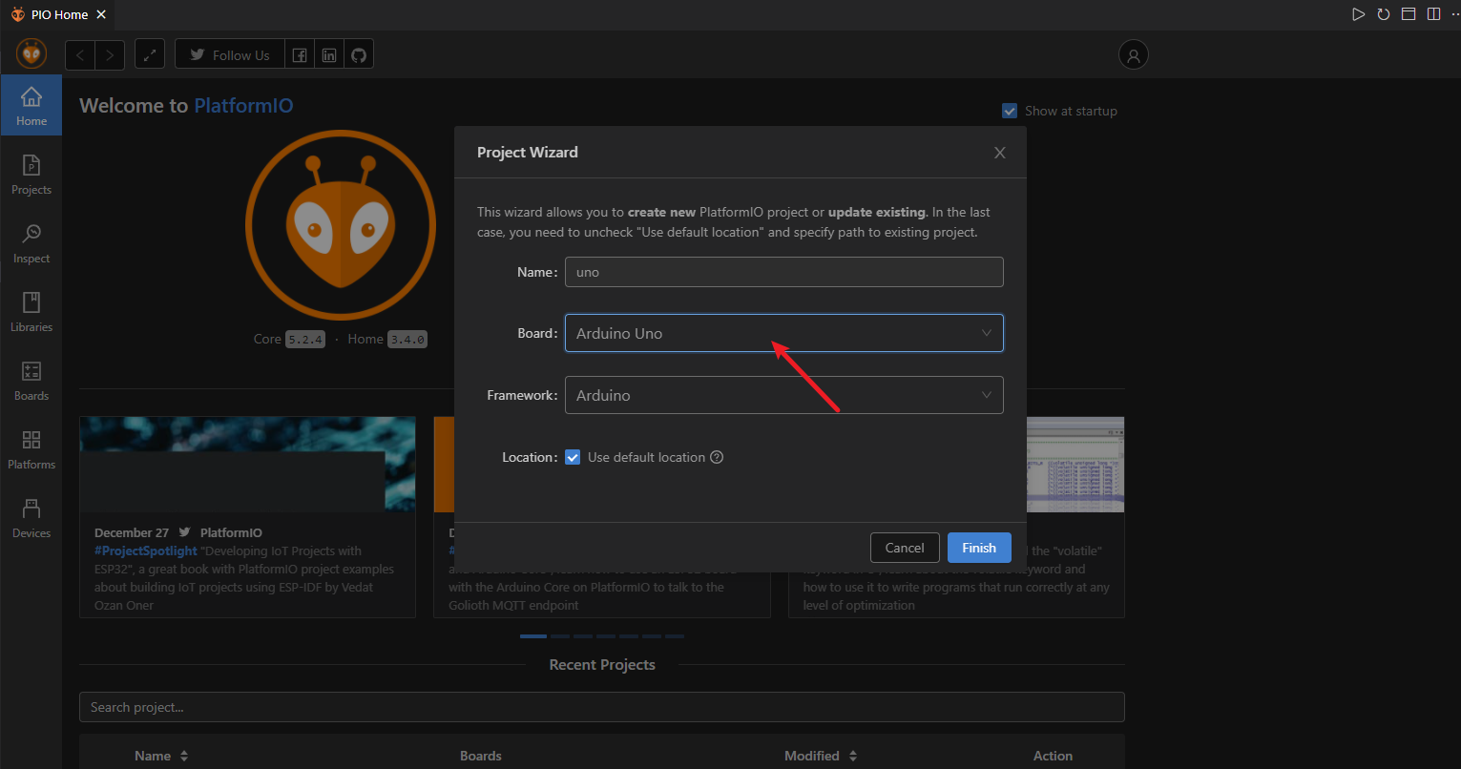Image resolution: width=1461 pixels, height=769 pixels.
Task: Click the expand fullscreen icon
Action: click(x=149, y=54)
